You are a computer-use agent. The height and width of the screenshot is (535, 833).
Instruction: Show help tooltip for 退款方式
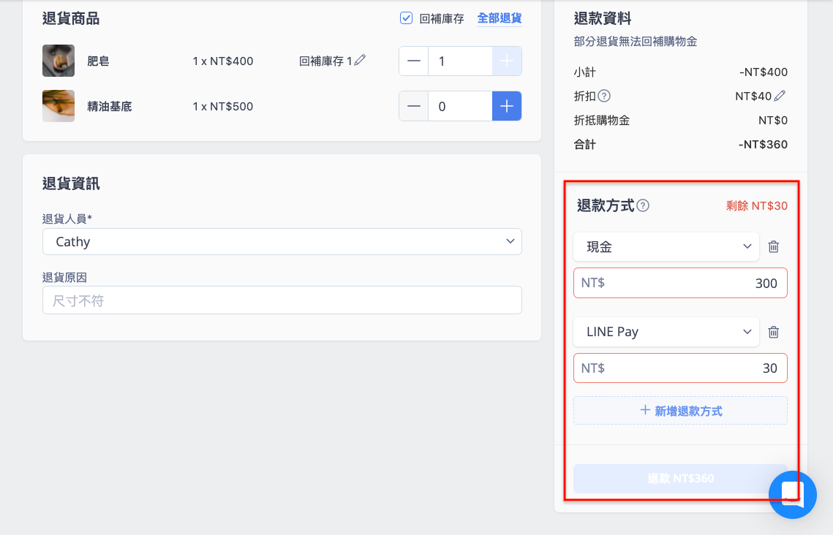click(x=643, y=205)
